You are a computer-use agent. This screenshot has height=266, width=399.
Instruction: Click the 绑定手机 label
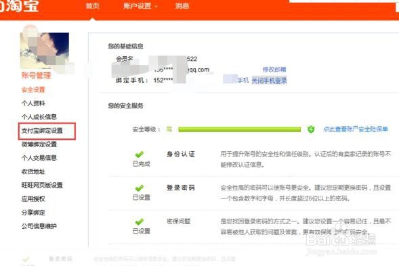click(132, 80)
